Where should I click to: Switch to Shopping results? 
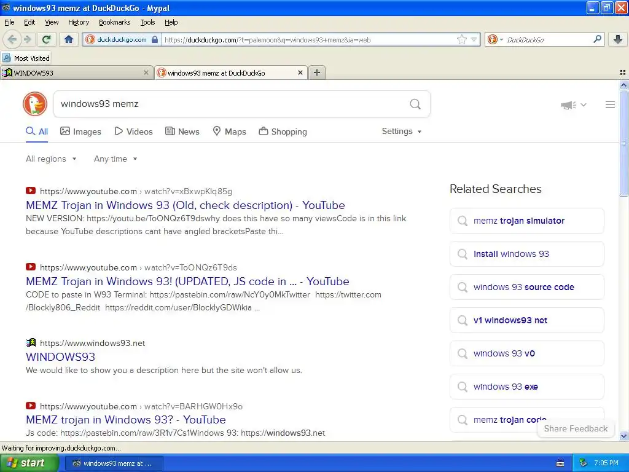283,132
